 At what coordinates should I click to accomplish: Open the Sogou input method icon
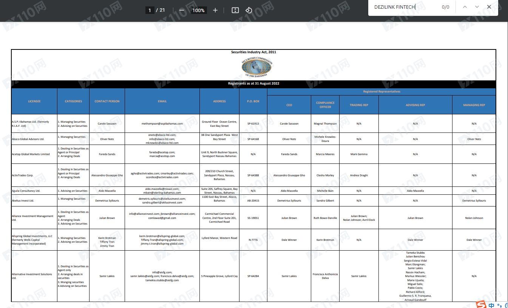pyautogui.click(x=480, y=305)
